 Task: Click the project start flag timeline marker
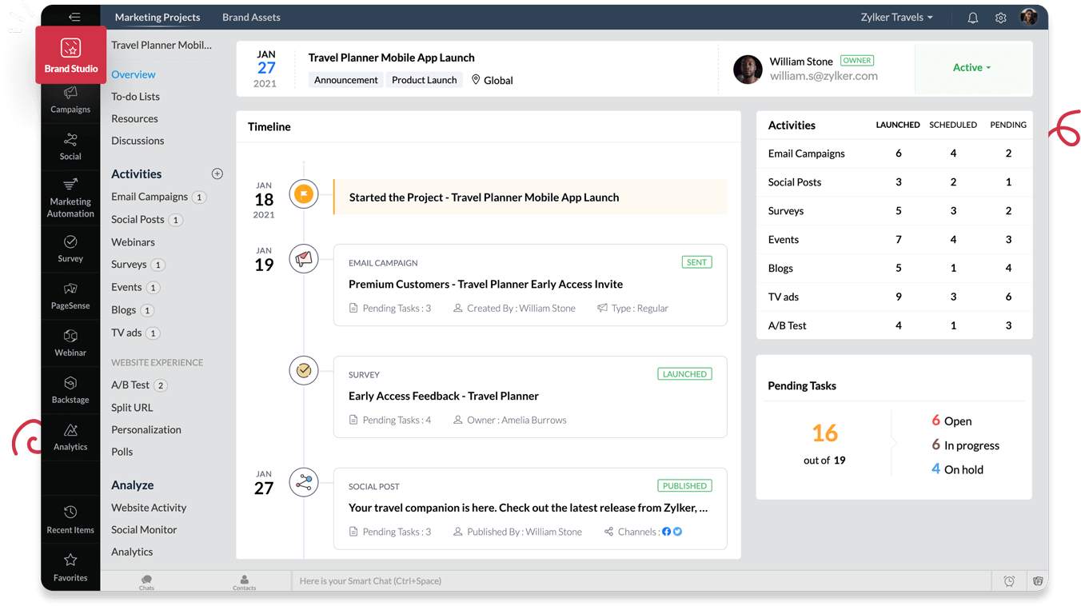304,194
